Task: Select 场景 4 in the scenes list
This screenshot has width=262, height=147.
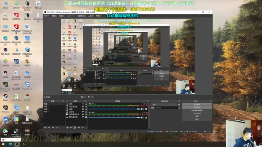Action: 54,112
